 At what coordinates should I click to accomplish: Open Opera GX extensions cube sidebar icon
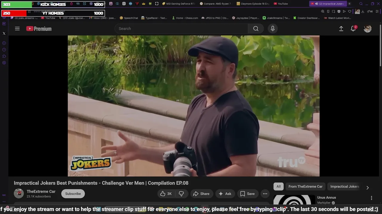4,56
